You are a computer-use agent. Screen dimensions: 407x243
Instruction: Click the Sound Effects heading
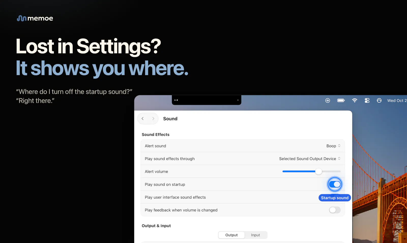click(x=155, y=135)
